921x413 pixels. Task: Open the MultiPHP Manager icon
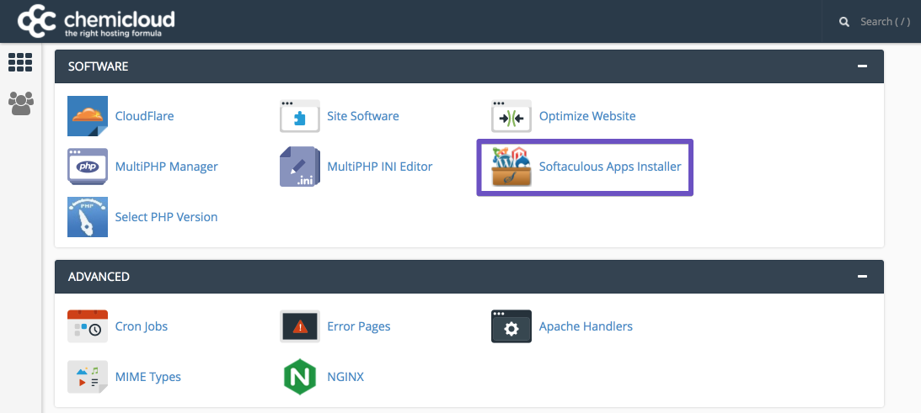(88, 167)
